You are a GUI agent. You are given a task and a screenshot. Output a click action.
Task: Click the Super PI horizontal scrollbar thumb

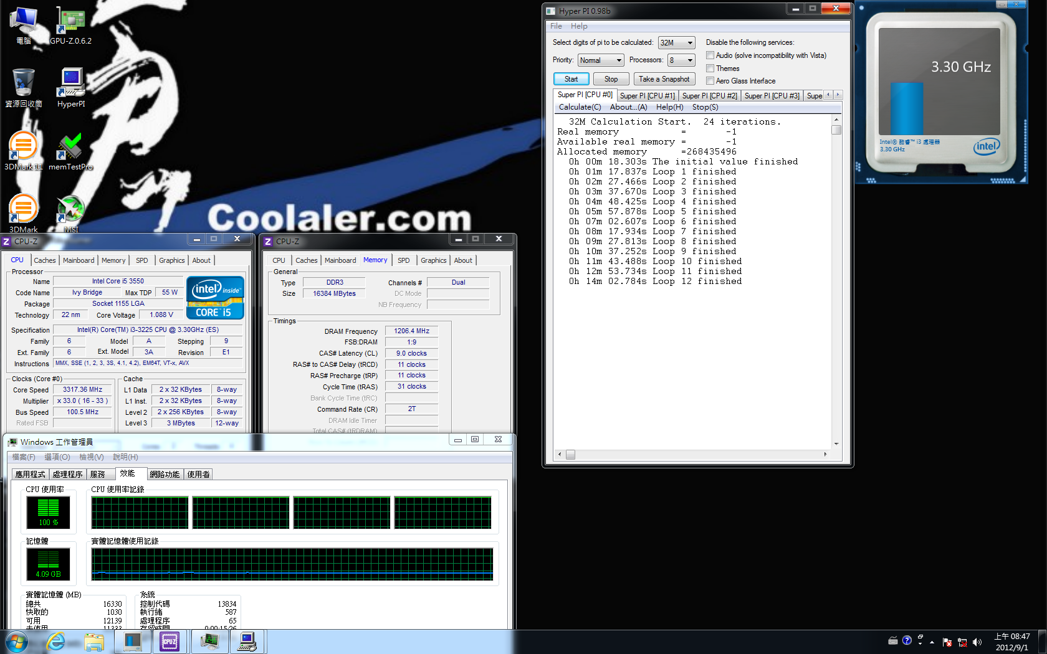point(570,455)
